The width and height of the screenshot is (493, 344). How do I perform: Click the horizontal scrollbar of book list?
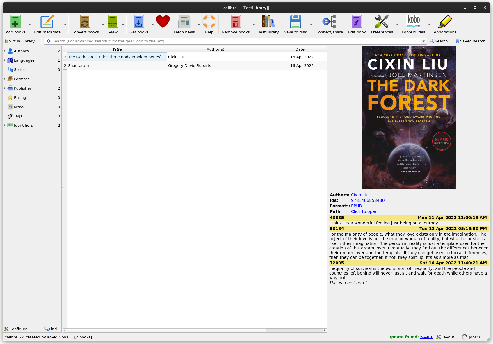(x=166, y=330)
